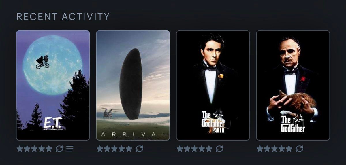
Task: Select the third star beneath The Godfather poster
Action: (274, 149)
